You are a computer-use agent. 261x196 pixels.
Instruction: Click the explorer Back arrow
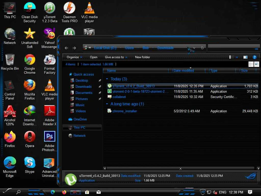[67, 48]
